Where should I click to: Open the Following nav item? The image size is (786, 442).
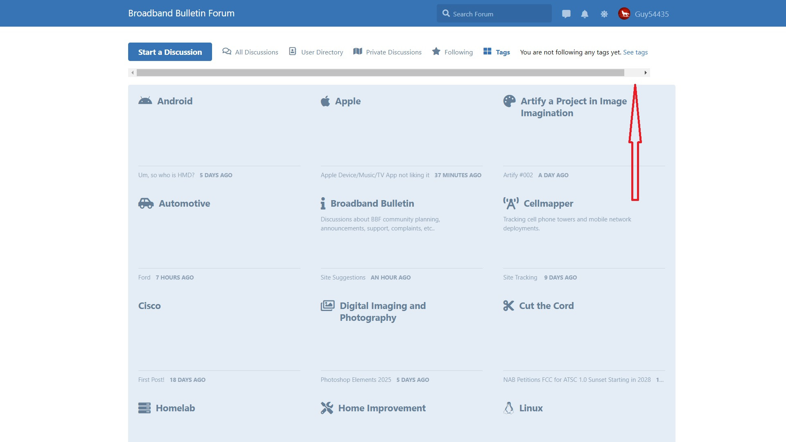pyautogui.click(x=452, y=52)
